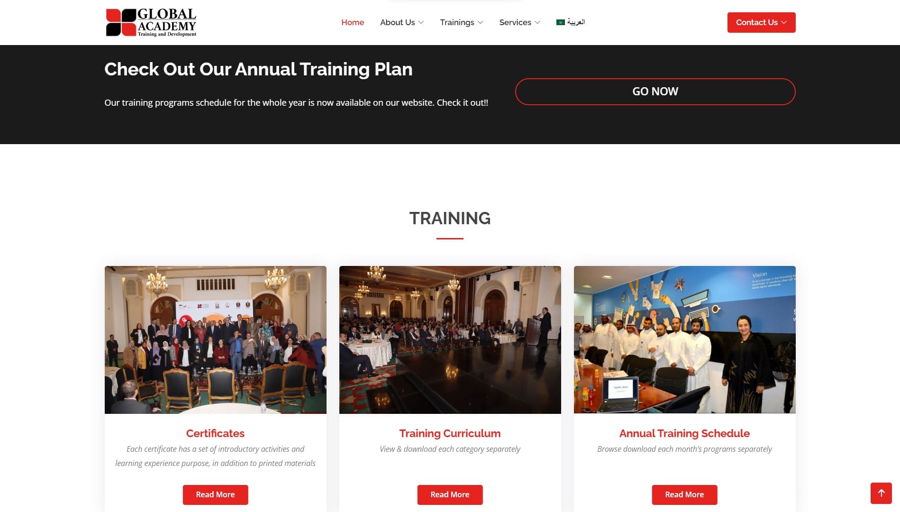Go to the Home menu item
The height and width of the screenshot is (512, 900).
coord(353,22)
